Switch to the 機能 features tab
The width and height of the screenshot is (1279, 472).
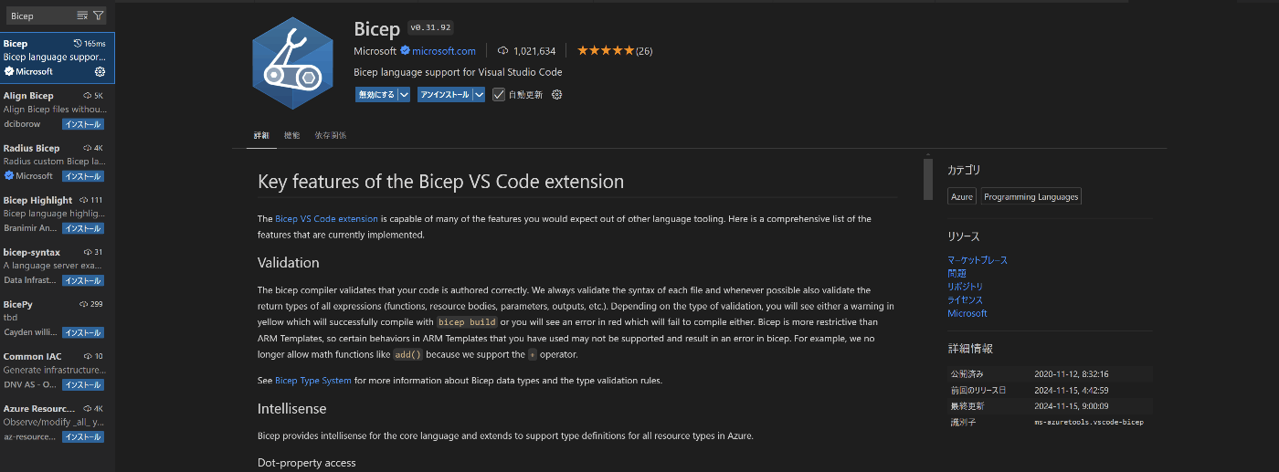point(291,135)
